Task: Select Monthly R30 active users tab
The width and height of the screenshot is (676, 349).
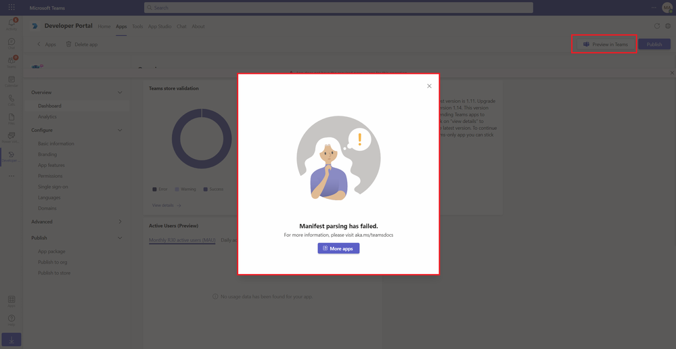Action: tap(182, 240)
